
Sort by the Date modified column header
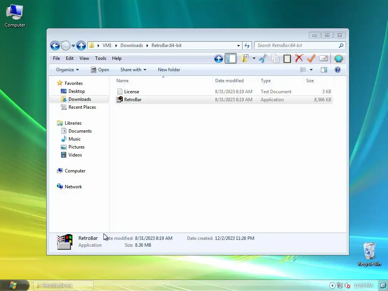235,81
